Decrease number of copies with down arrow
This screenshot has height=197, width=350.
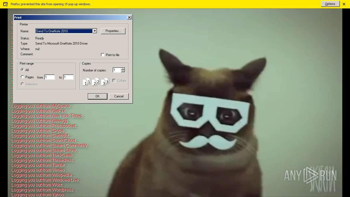(123, 71)
